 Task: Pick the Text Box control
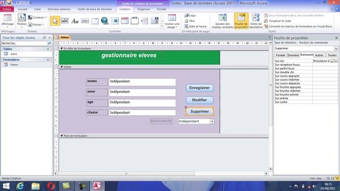65,21
